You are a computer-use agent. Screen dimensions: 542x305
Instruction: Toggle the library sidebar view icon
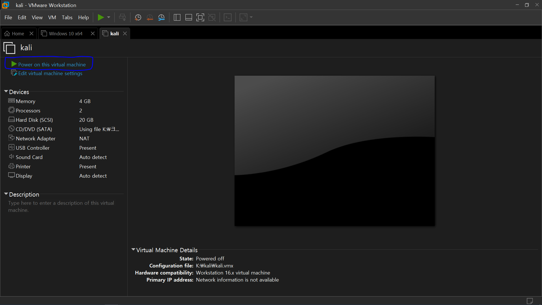(x=177, y=18)
